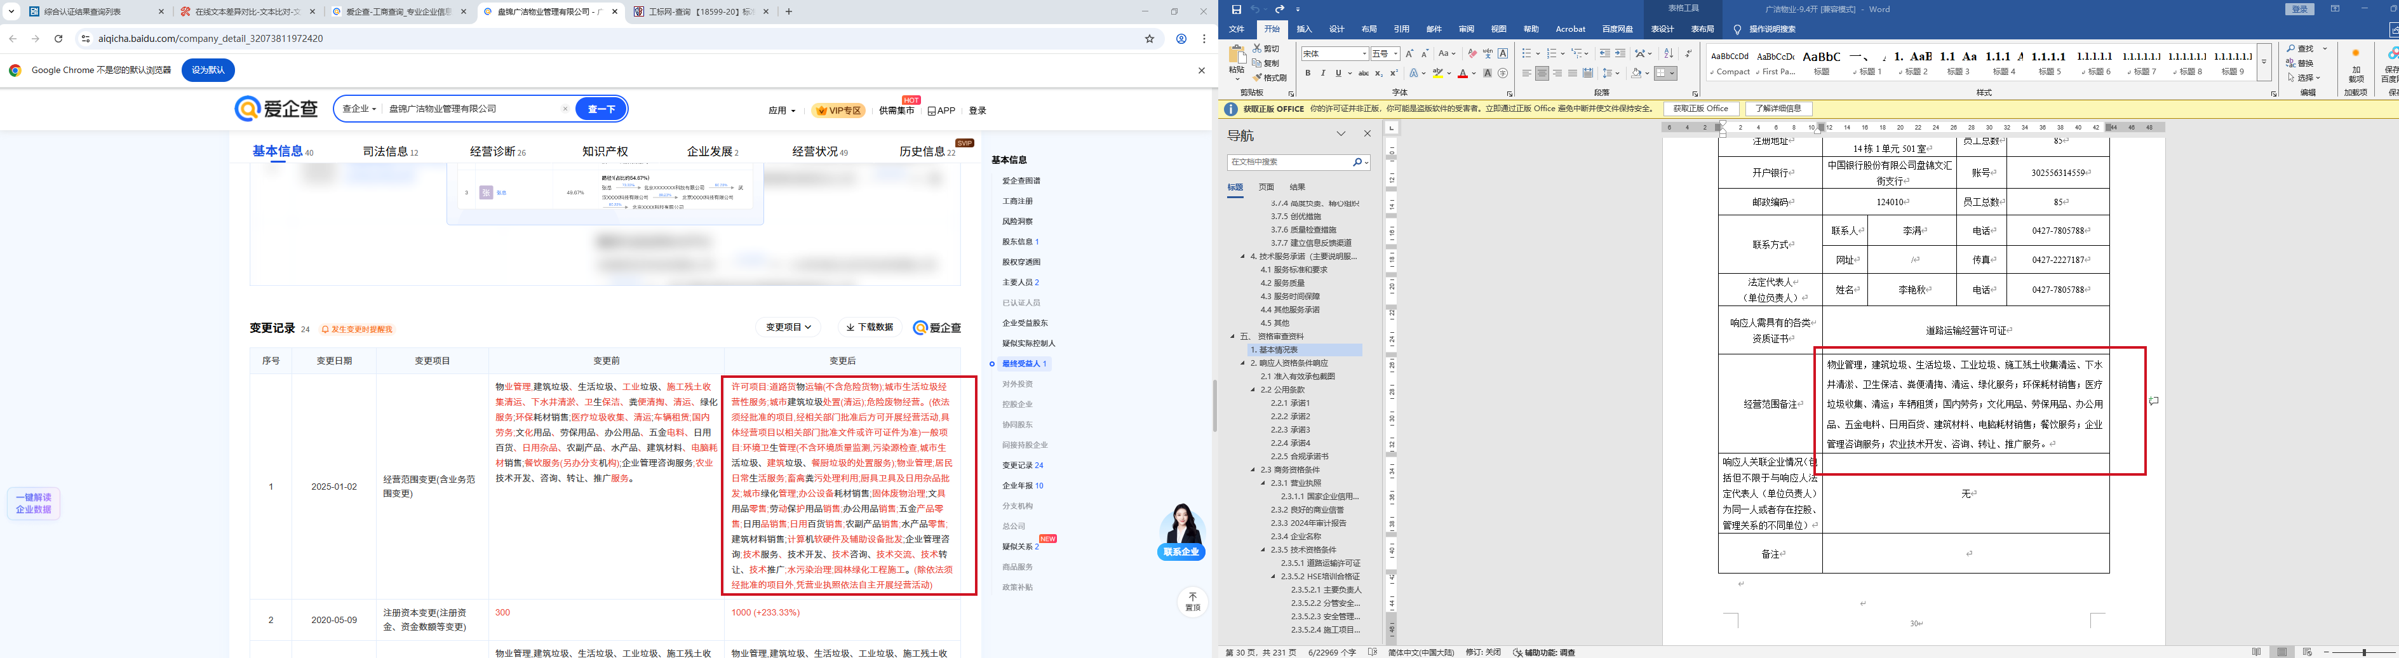Apply red font color swatch
This screenshot has width=2399, height=658.
pyautogui.click(x=1462, y=74)
